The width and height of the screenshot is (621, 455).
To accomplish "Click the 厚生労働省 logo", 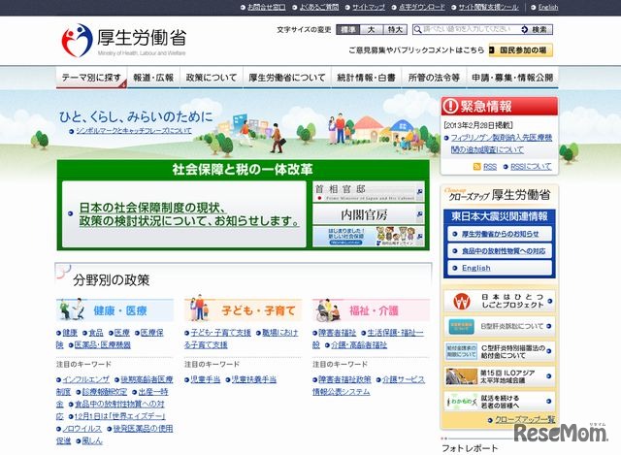I will (123, 41).
